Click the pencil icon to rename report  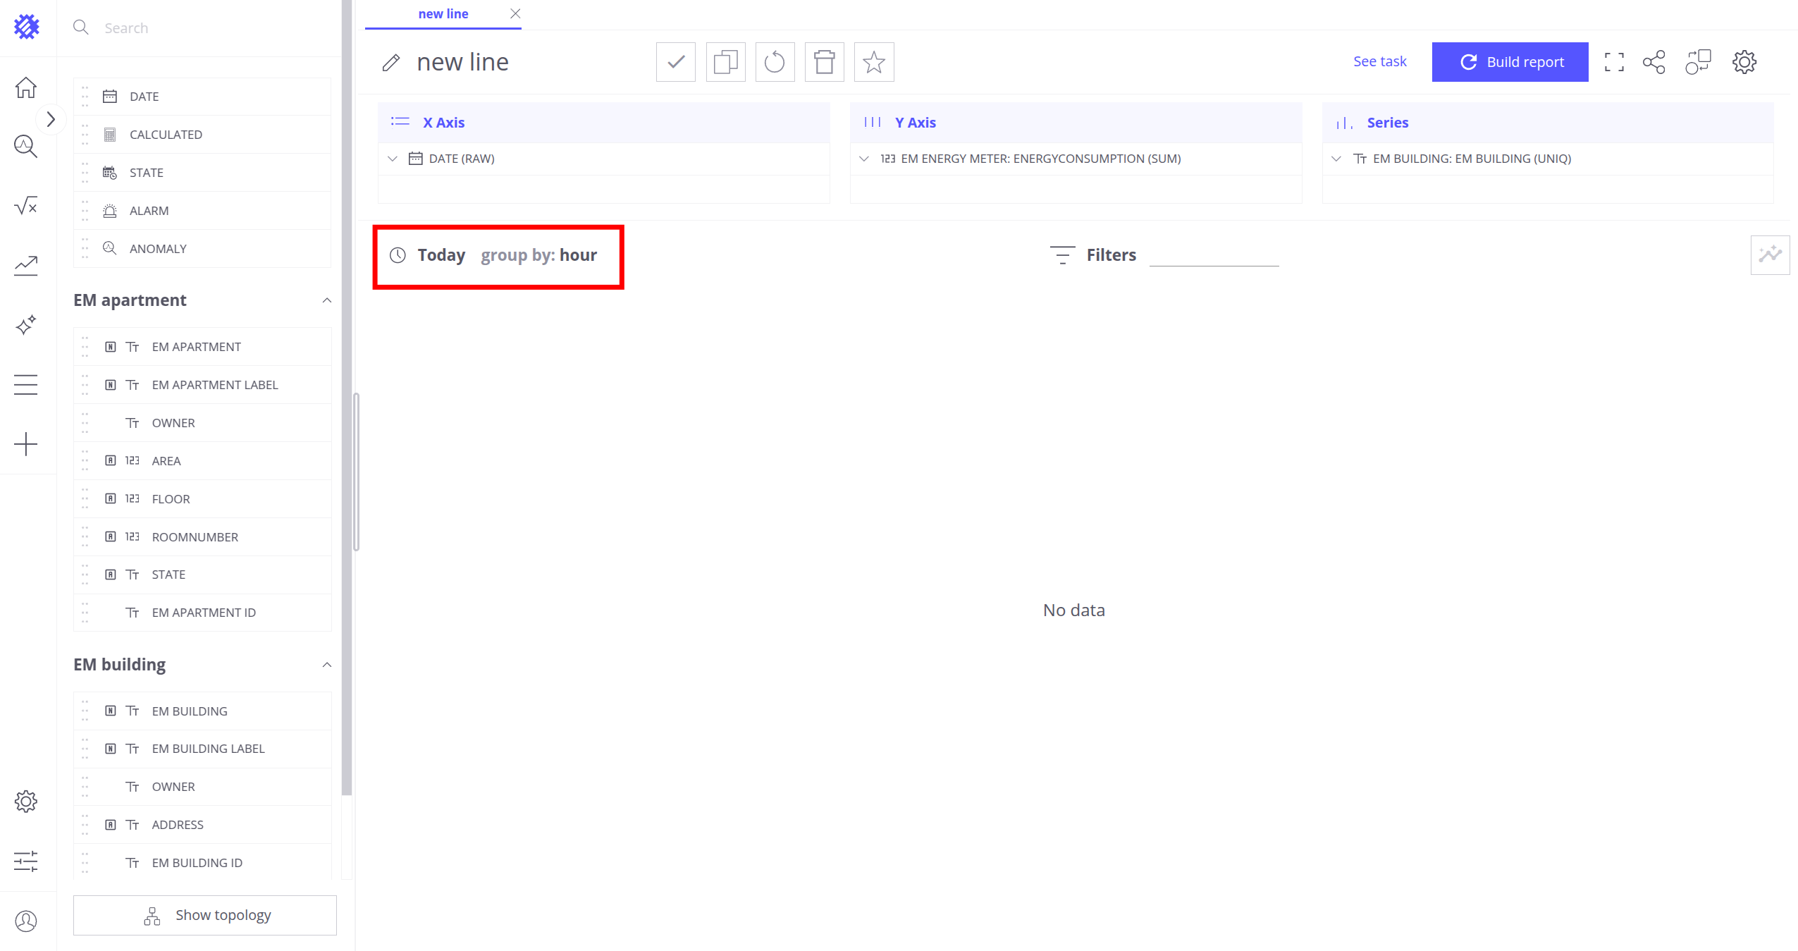(x=391, y=63)
